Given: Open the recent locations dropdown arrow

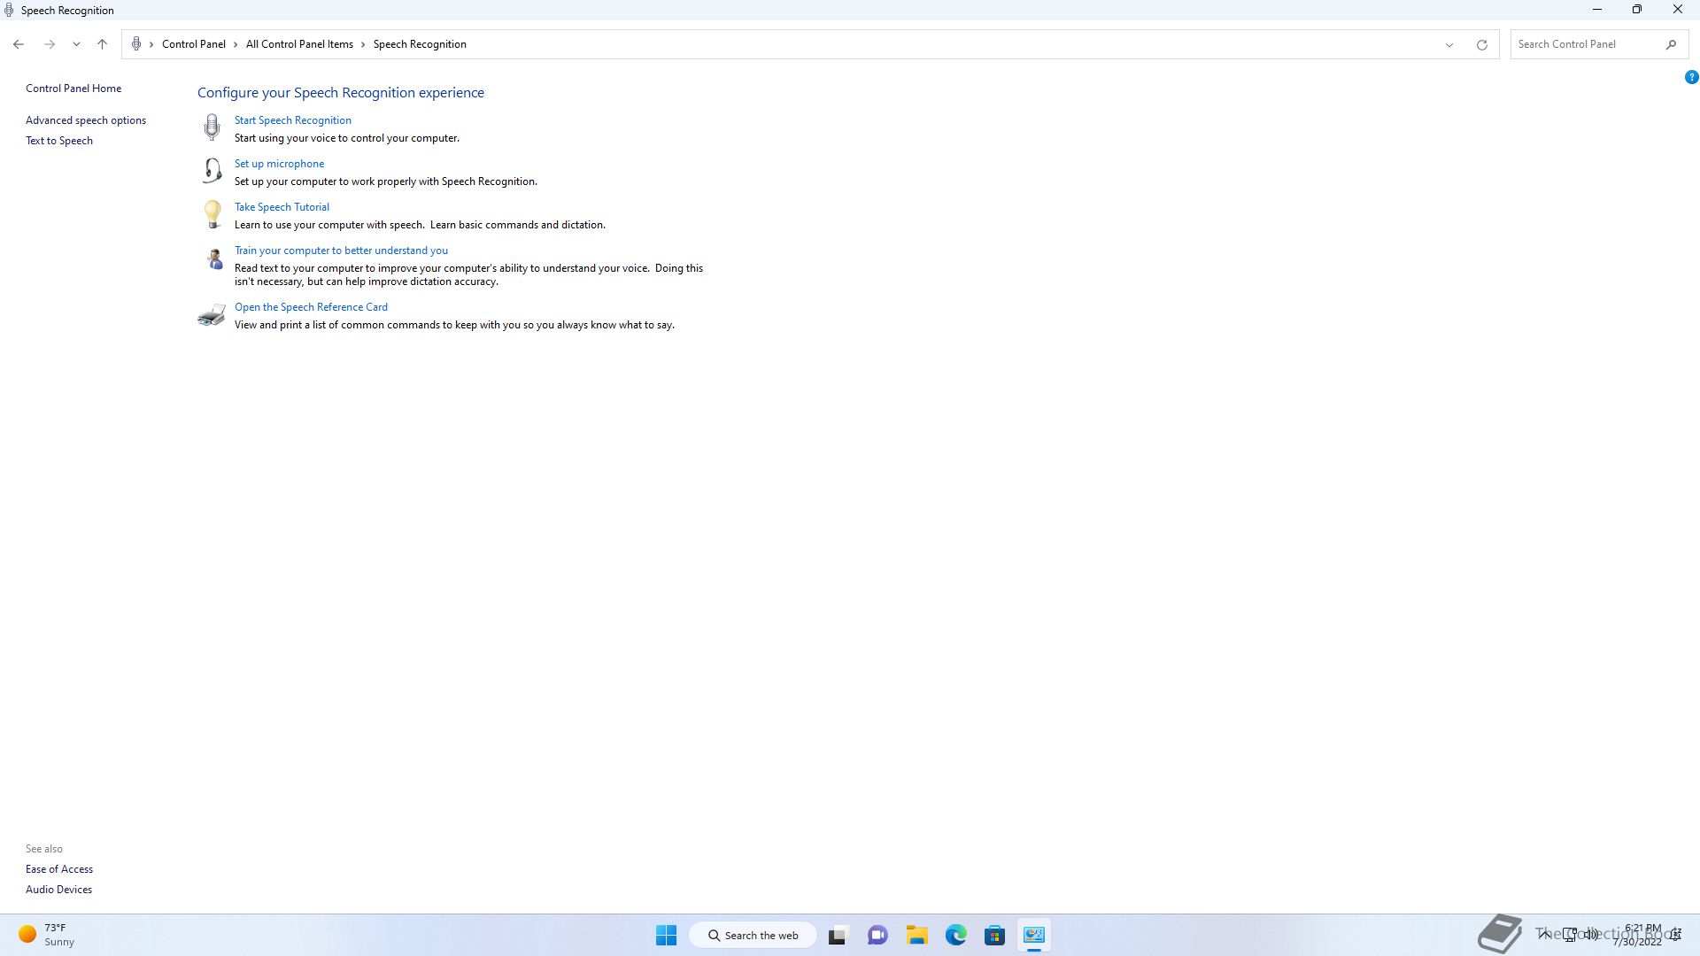Looking at the screenshot, I should coord(76,44).
